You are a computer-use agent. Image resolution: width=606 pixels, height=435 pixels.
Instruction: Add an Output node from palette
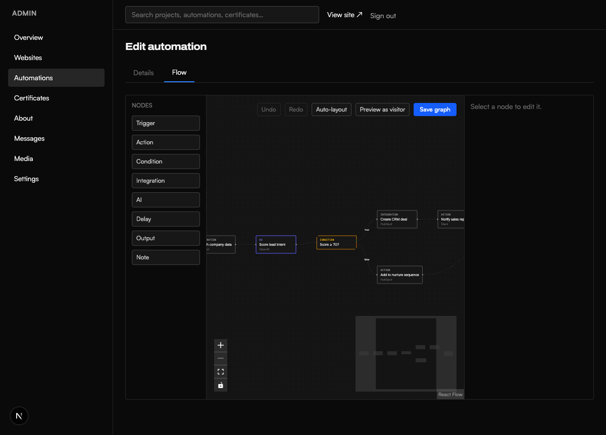pos(166,238)
